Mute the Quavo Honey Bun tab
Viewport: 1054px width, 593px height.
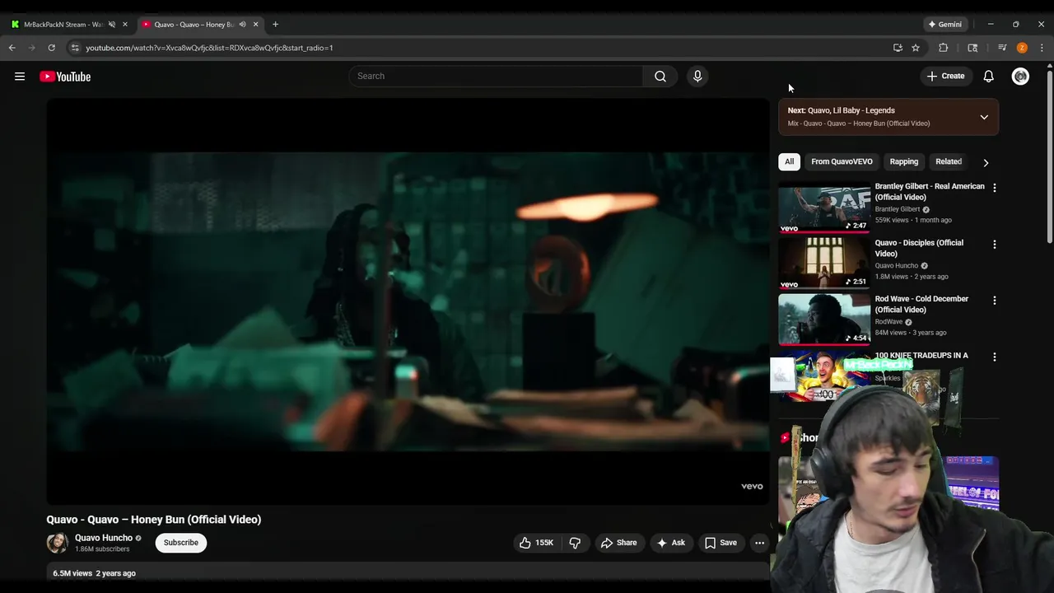point(242,24)
